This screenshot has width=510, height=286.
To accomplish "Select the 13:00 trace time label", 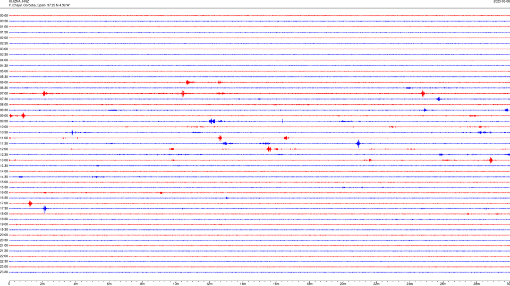I will pyautogui.click(x=4, y=160).
